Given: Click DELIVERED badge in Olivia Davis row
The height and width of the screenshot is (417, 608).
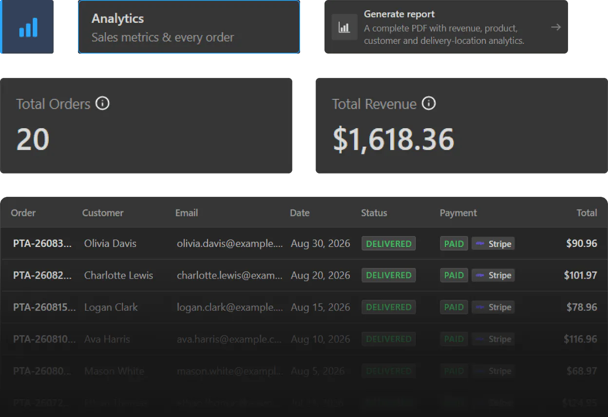Looking at the screenshot, I should coord(389,244).
